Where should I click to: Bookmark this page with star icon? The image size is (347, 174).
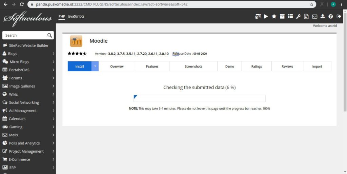[x=312, y=4]
